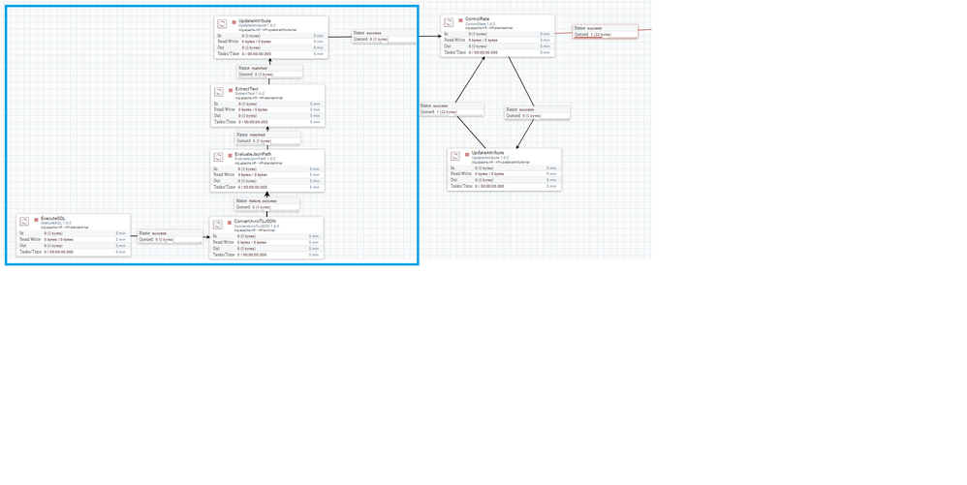Click the EvaluateJsonPath processor icon

click(218, 157)
